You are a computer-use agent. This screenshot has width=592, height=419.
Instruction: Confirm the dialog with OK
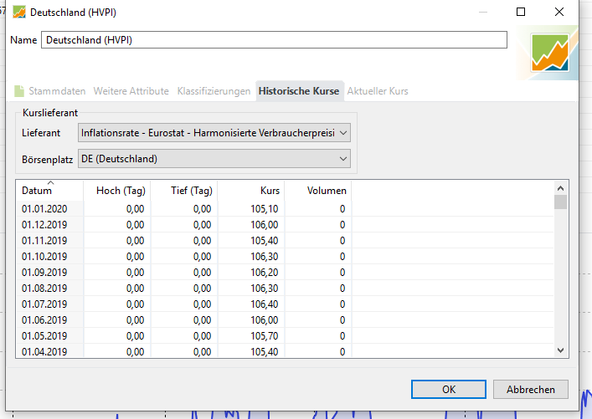449,390
